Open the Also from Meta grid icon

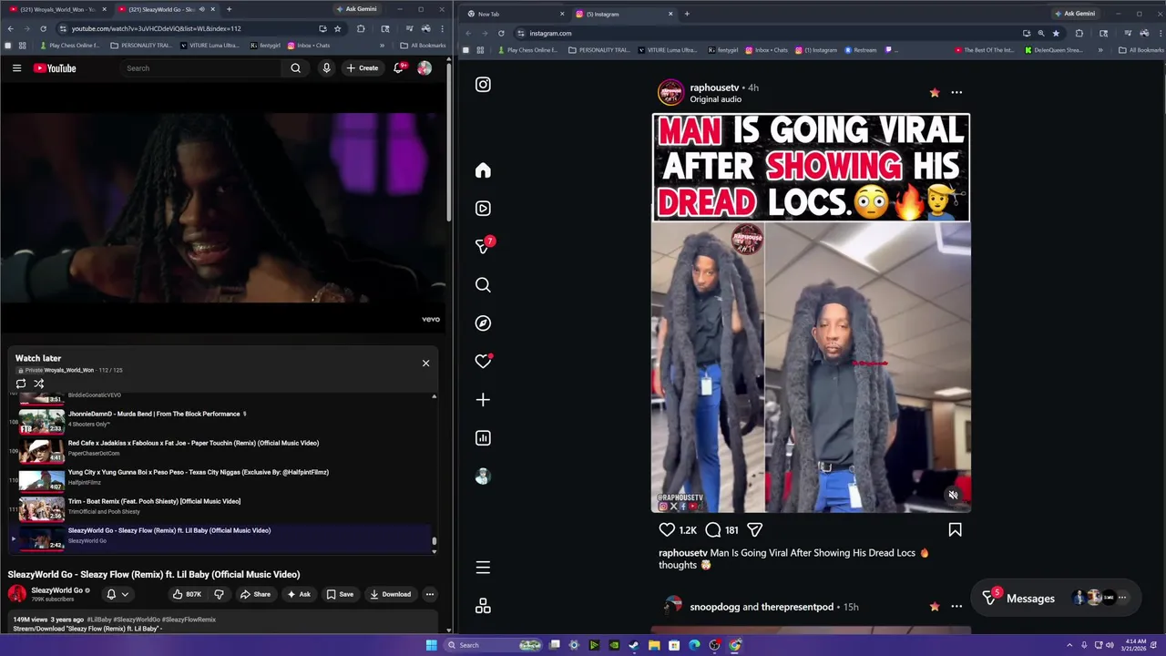click(x=483, y=607)
